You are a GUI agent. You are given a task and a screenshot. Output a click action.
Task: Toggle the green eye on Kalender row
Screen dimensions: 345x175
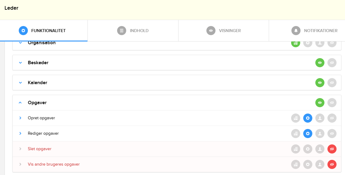click(x=320, y=83)
